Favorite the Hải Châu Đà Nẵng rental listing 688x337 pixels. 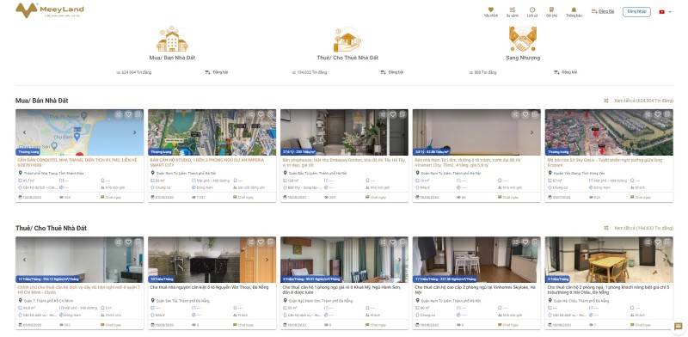[657, 242]
